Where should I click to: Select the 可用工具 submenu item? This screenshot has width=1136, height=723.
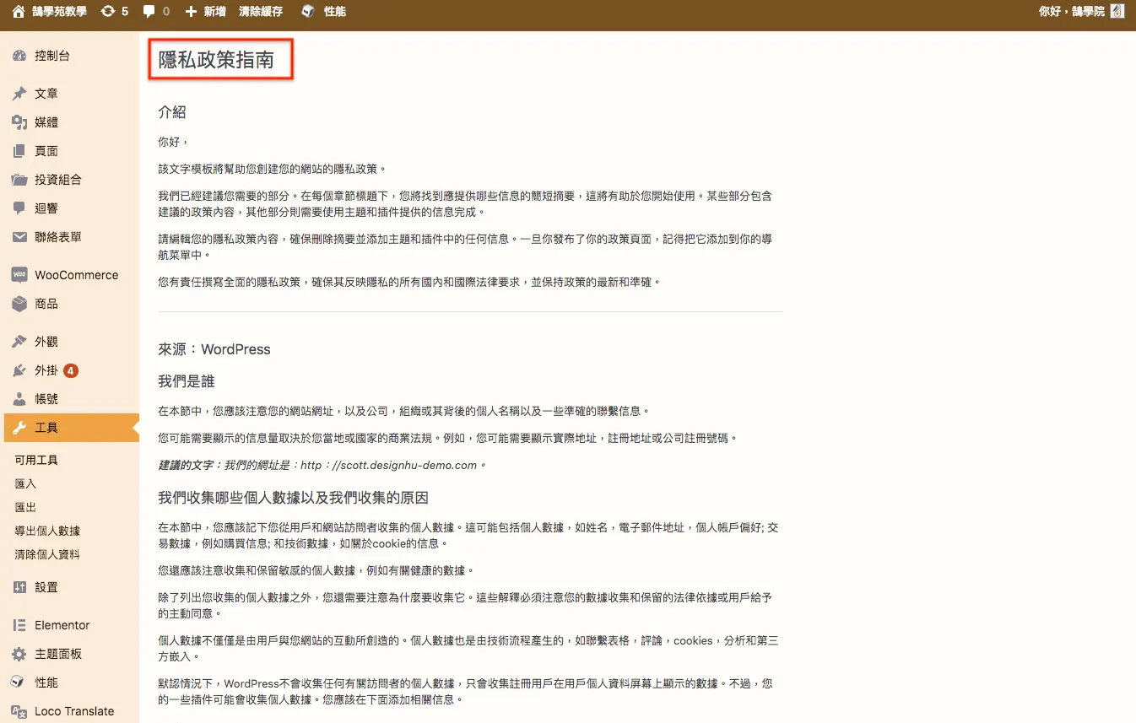[36, 461]
